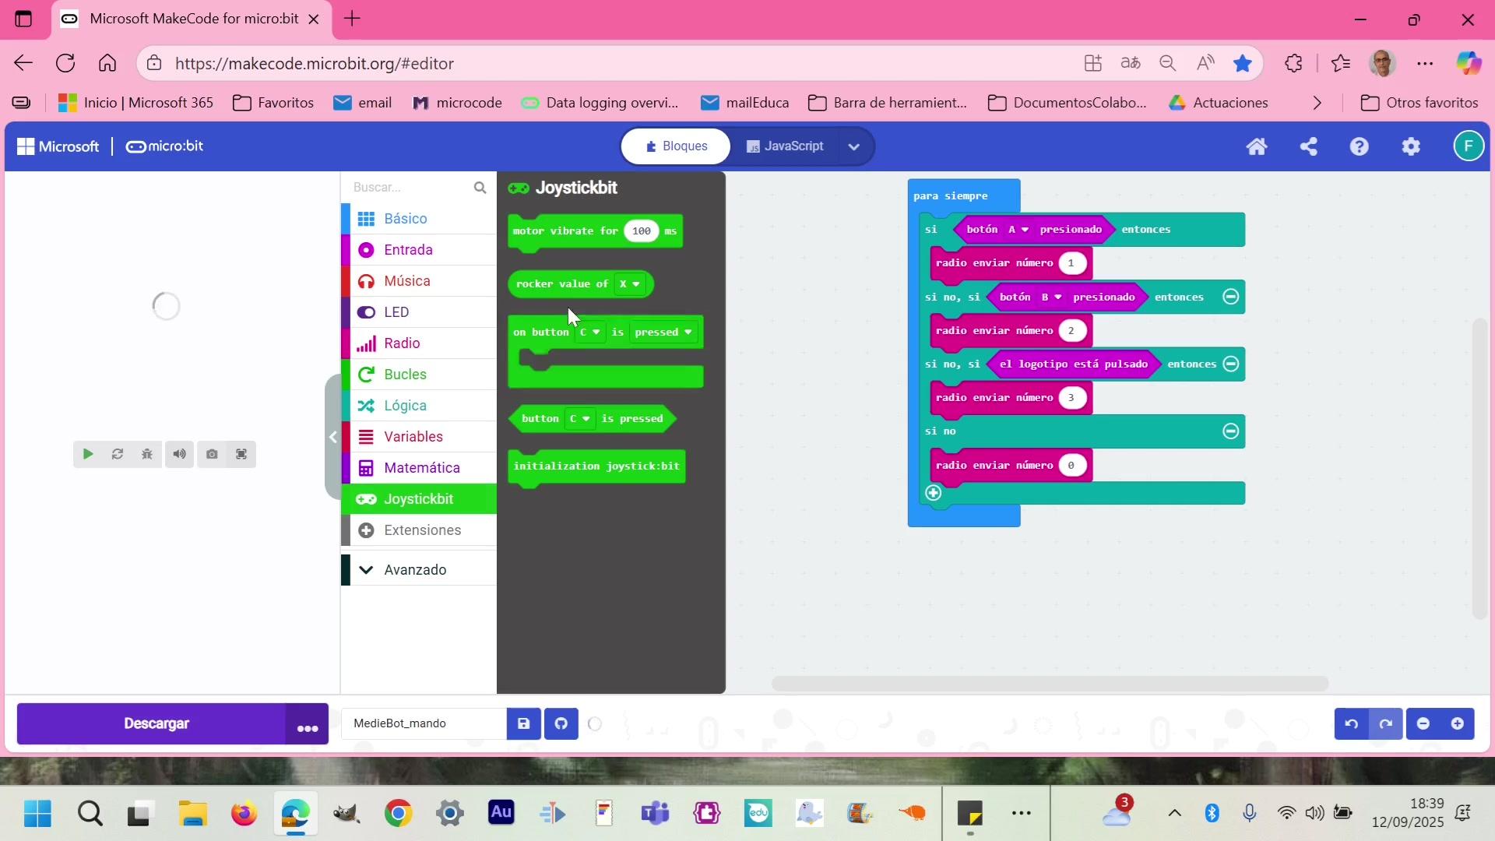Go to MakeCode Home icon
The height and width of the screenshot is (841, 1495).
pos(1257,146)
